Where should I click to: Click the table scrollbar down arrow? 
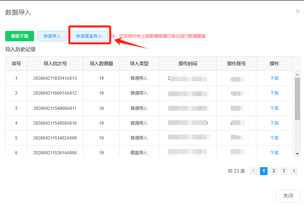pos(297,154)
